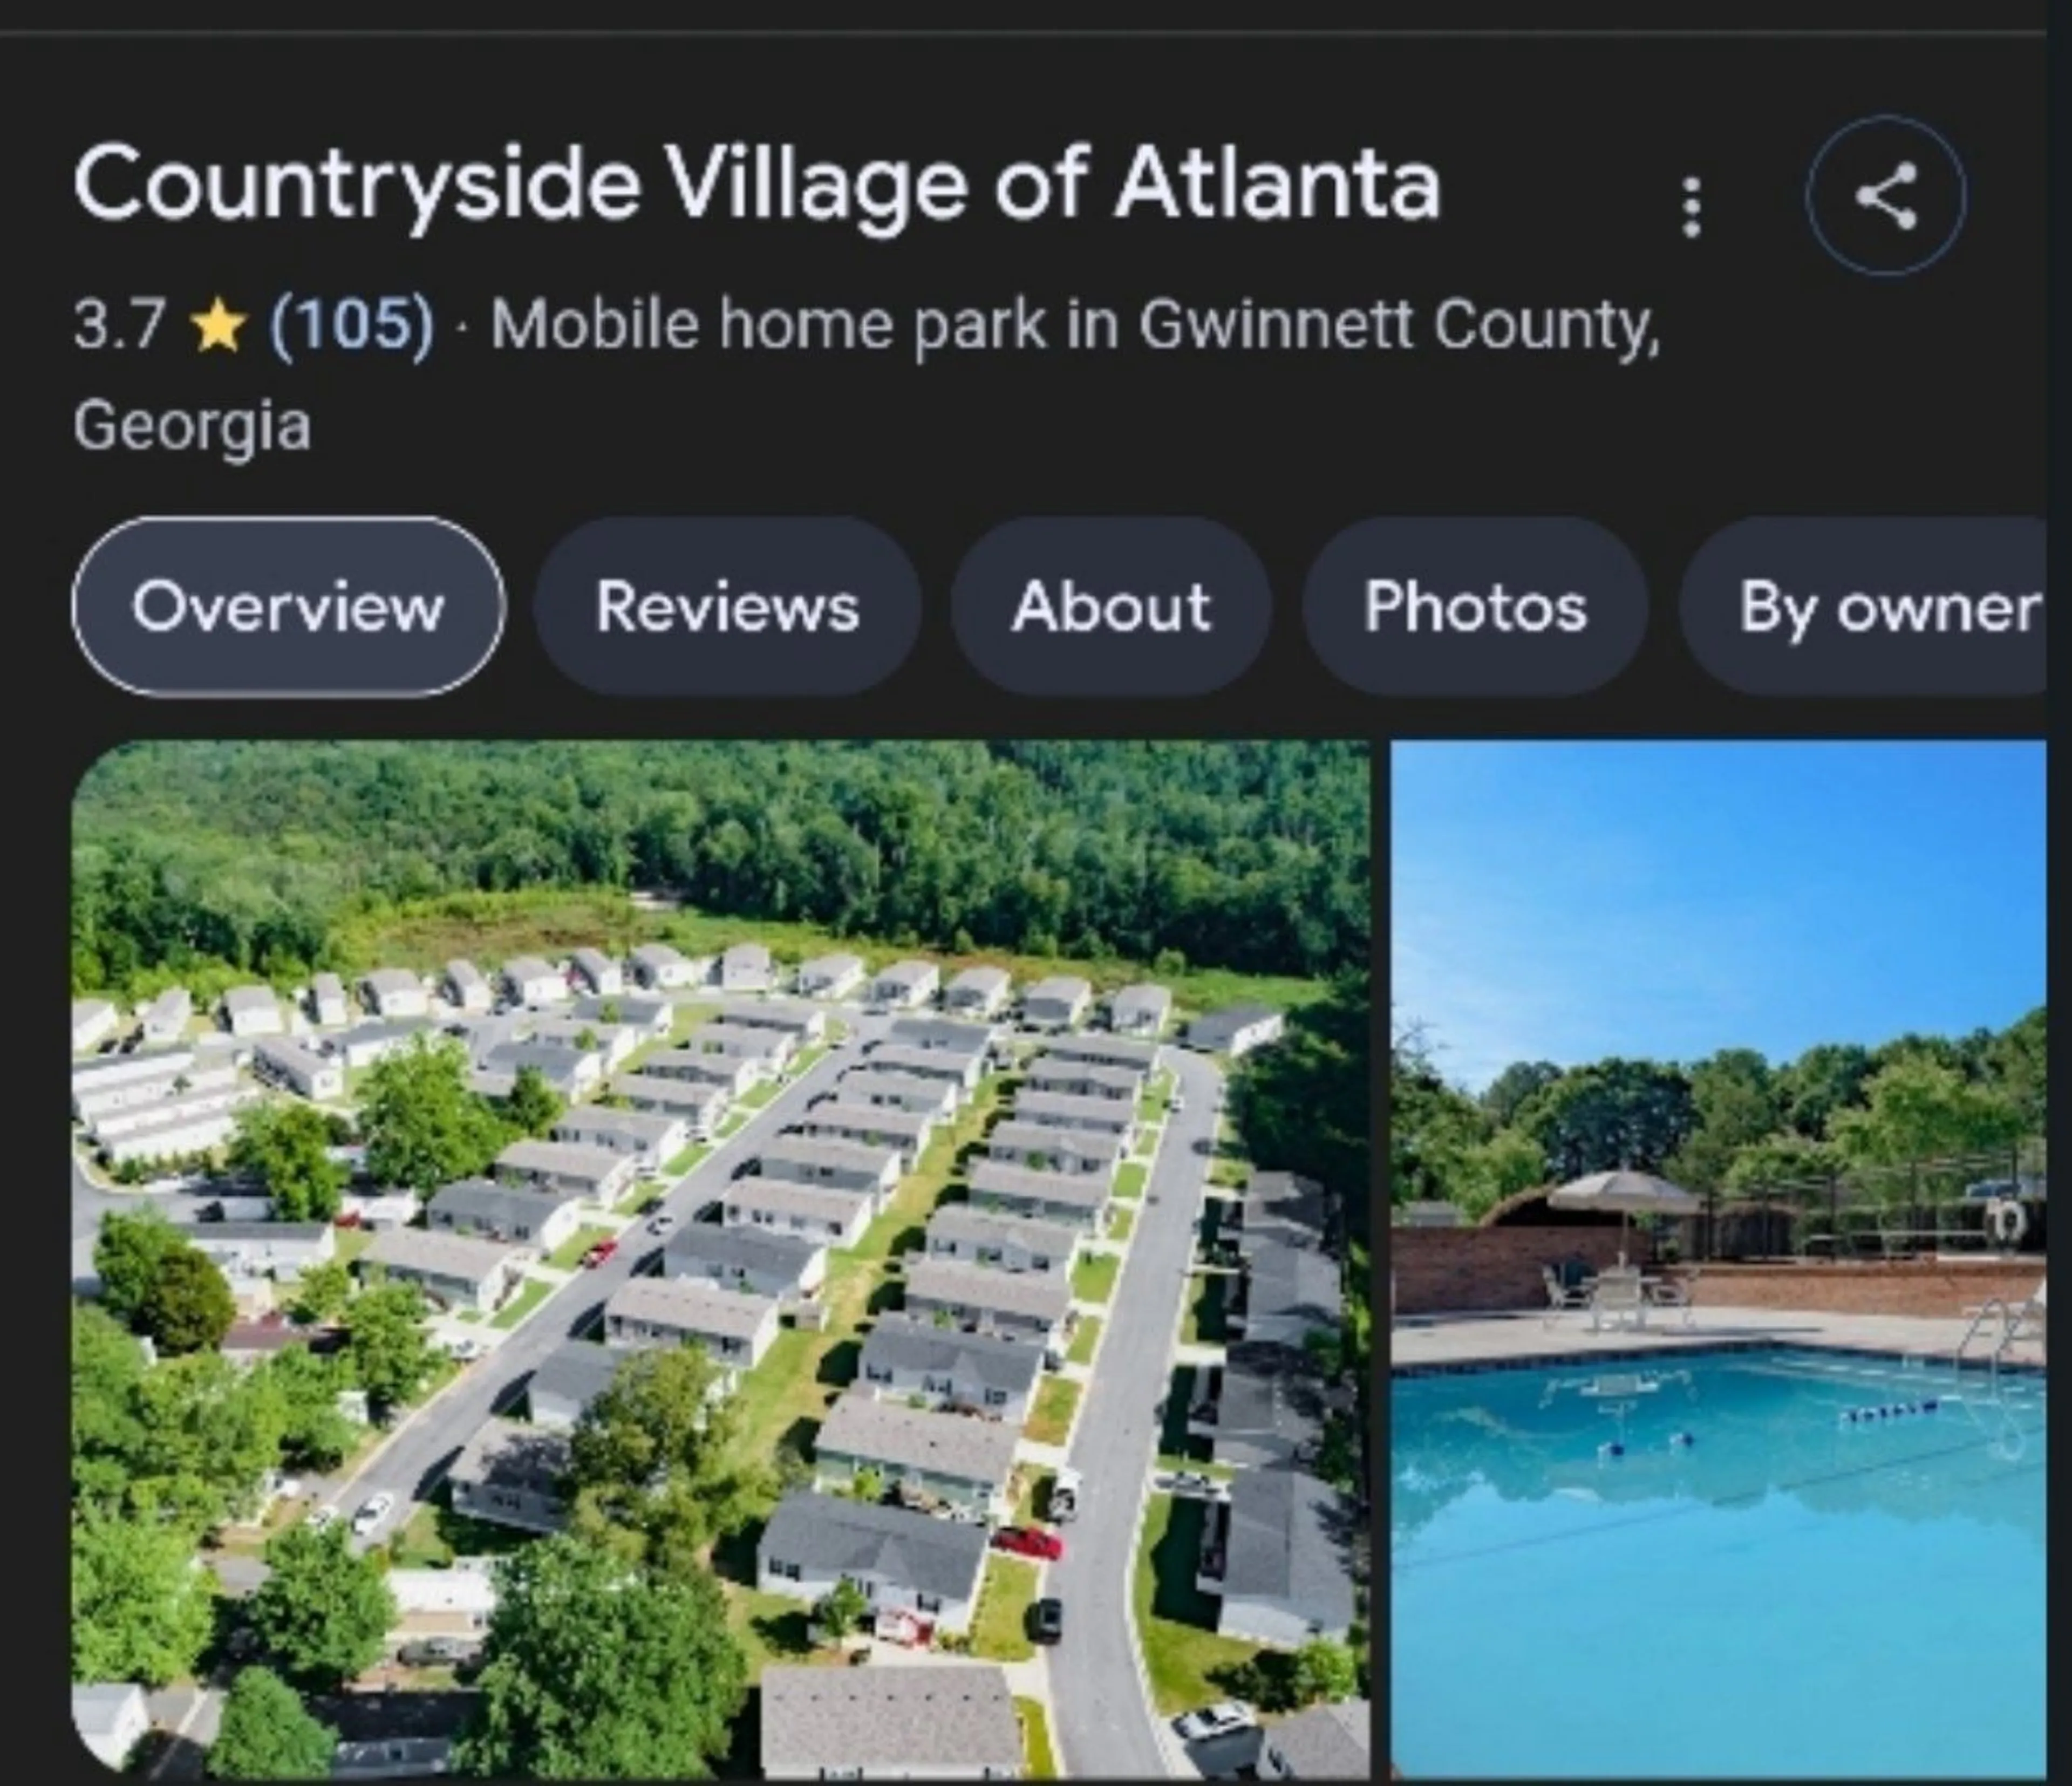Click the Georgia location text
Viewport: 2072px width, 1786px height.
point(192,426)
